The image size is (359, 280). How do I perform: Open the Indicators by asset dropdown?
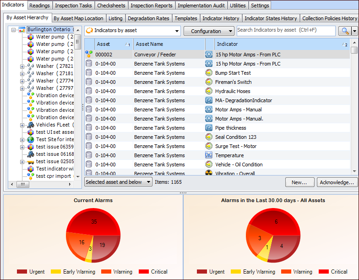pyautogui.click(x=133, y=31)
